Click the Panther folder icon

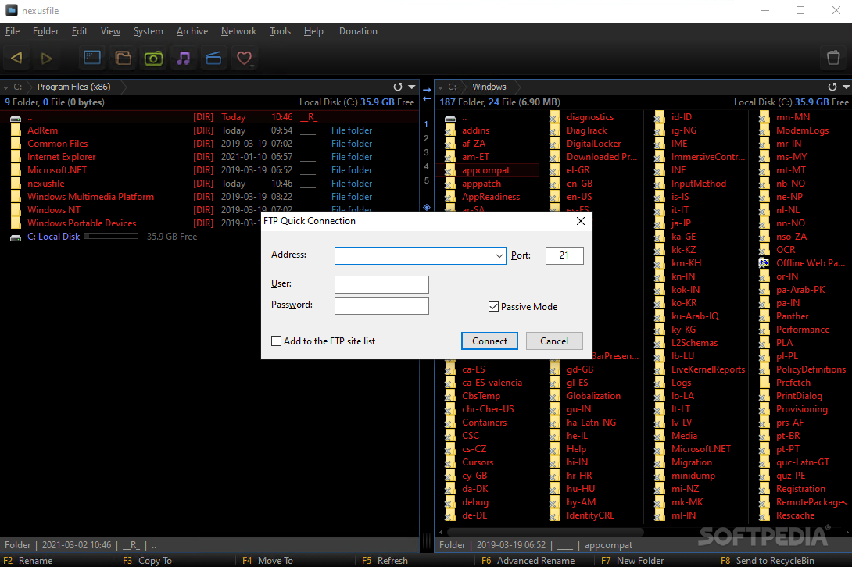point(764,316)
